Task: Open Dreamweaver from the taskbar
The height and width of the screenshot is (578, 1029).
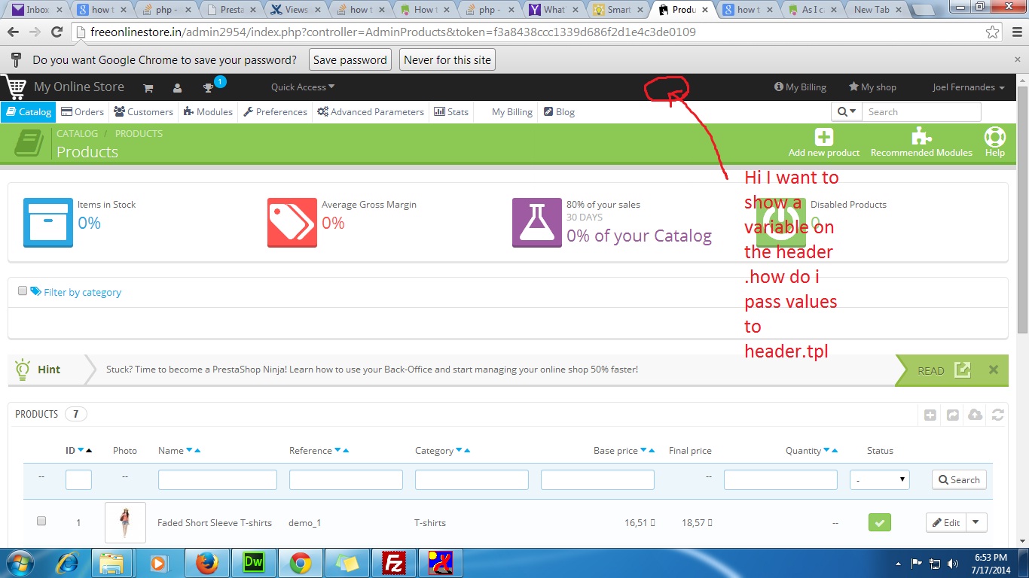Action: coord(253,563)
